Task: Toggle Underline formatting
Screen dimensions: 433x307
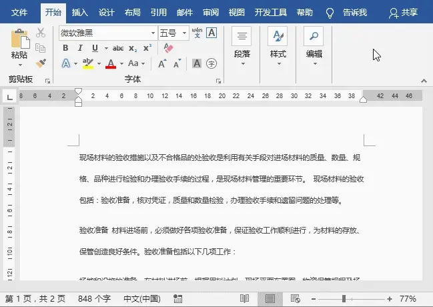Action: [x=95, y=48]
